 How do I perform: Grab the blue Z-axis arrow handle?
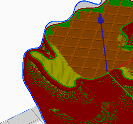click(101, 18)
